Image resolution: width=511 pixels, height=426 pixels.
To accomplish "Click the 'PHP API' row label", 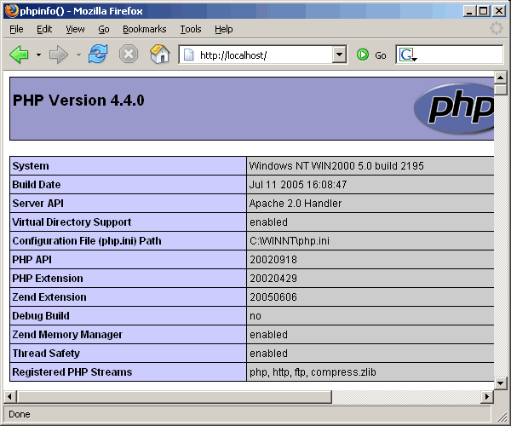I will 32,260.
